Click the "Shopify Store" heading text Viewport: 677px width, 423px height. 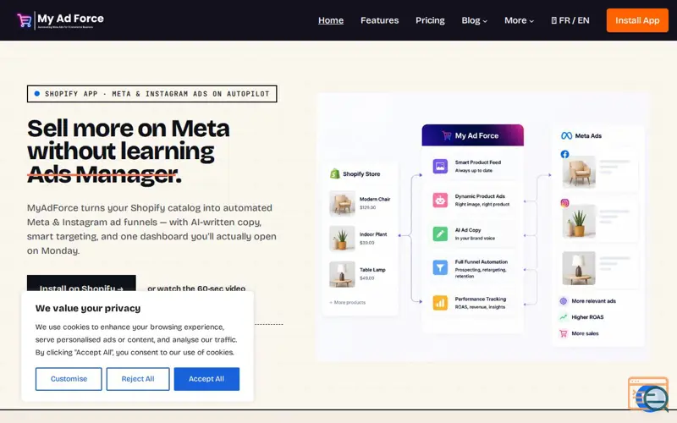pyautogui.click(x=361, y=174)
